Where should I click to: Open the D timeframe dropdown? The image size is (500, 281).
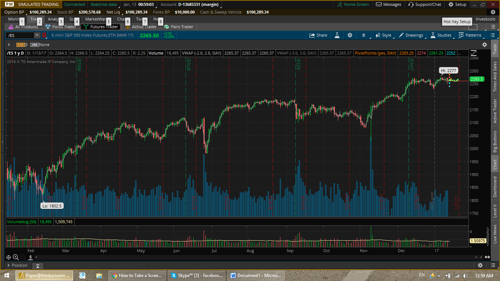[x=364, y=35]
